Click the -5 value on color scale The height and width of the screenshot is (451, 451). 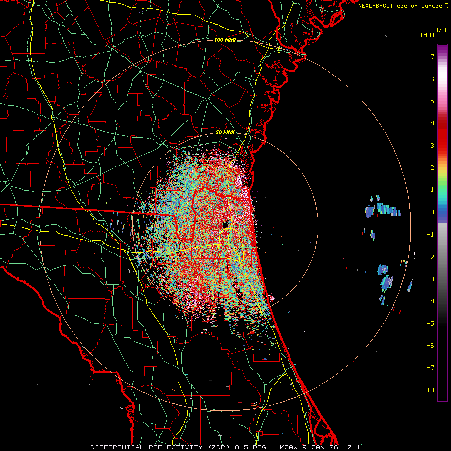[x=430, y=323]
